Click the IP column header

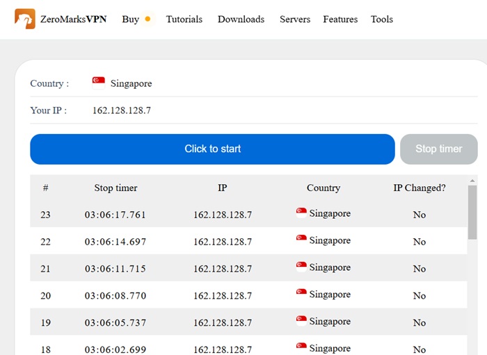point(223,188)
